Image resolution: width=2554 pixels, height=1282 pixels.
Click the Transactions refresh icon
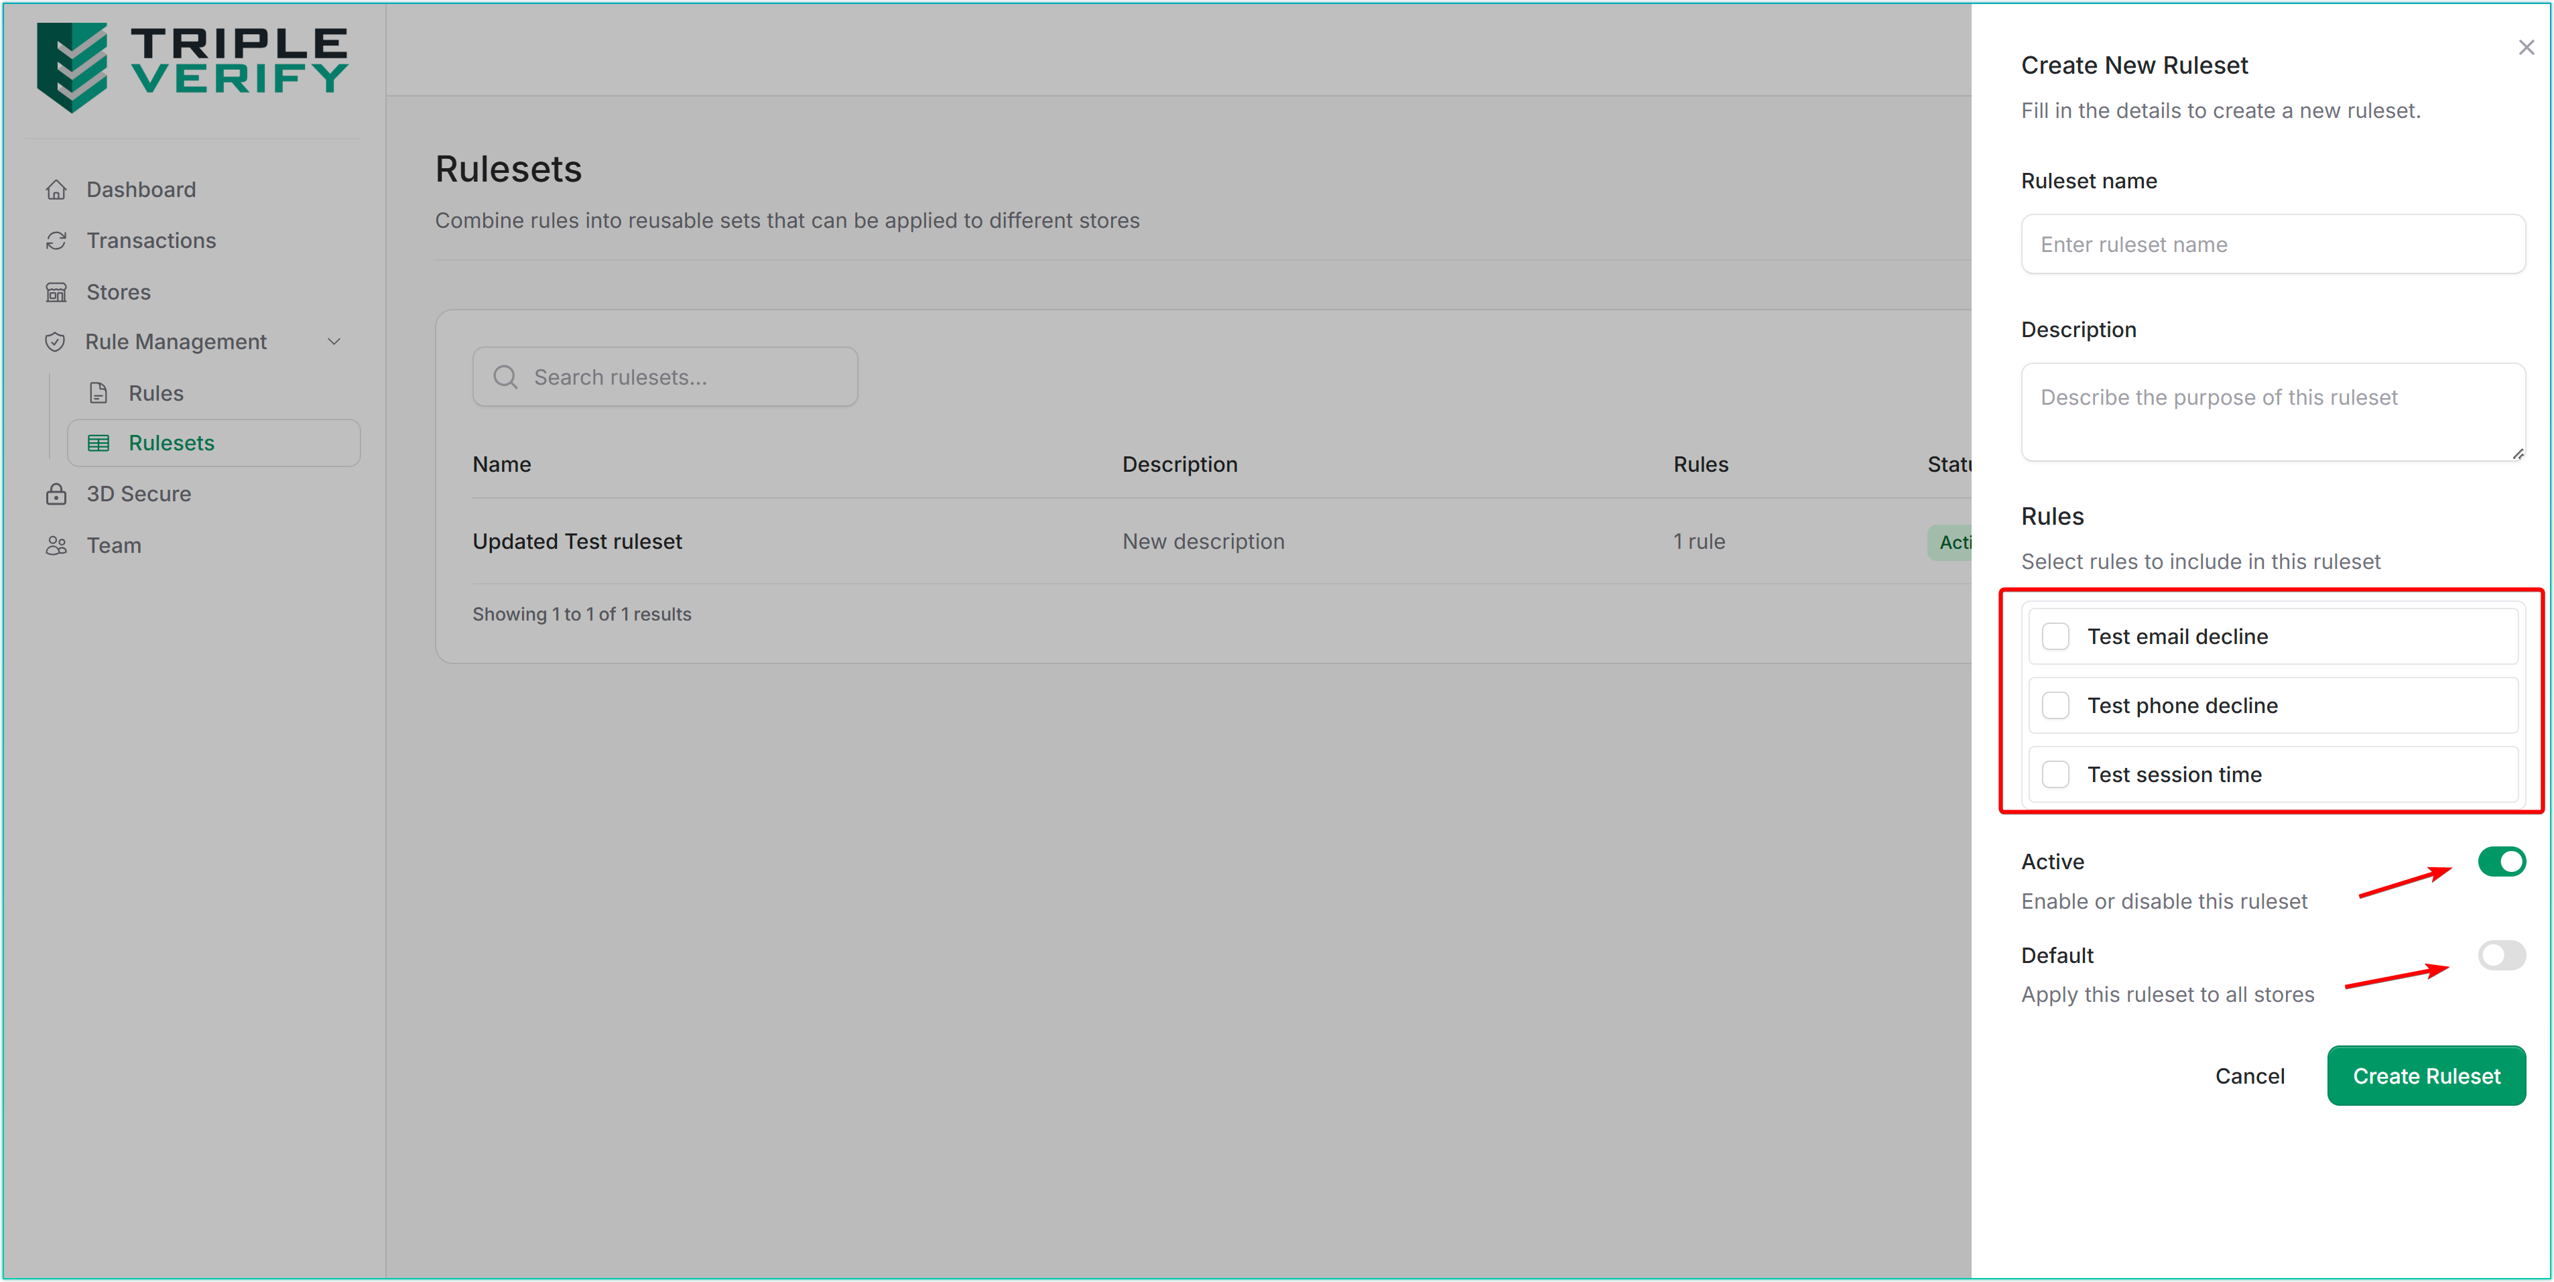(x=56, y=241)
